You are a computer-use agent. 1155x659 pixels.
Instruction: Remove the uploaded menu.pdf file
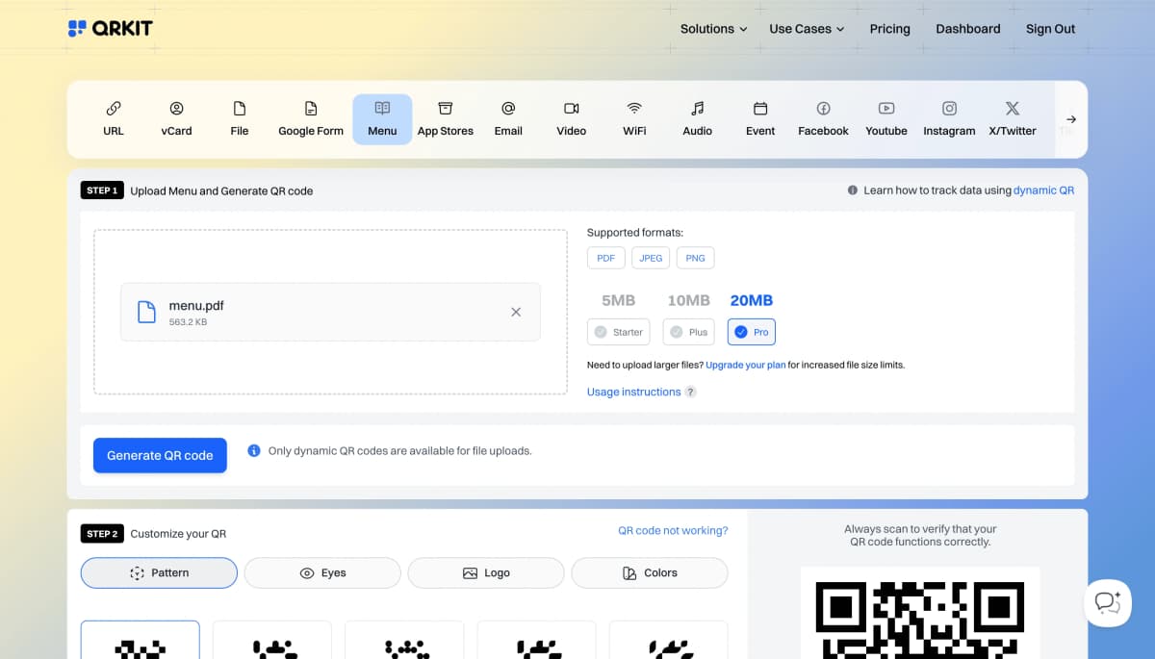pyautogui.click(x=516, y=312)
